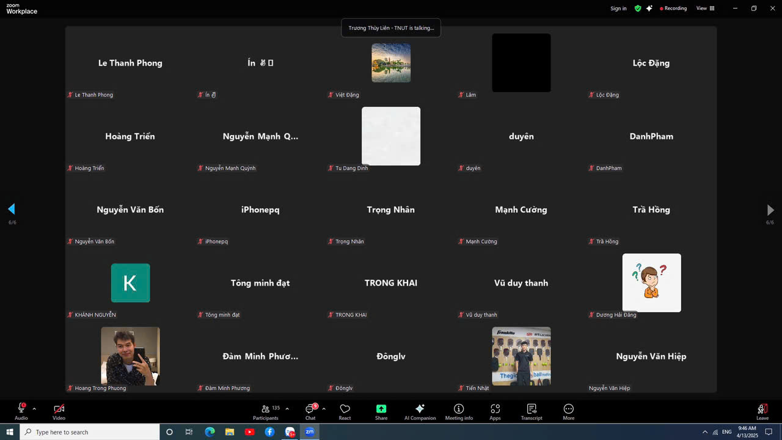Click Trà Hồng's participant tile
The height and width of the screenshot is (440, 782).
point(651,210)
